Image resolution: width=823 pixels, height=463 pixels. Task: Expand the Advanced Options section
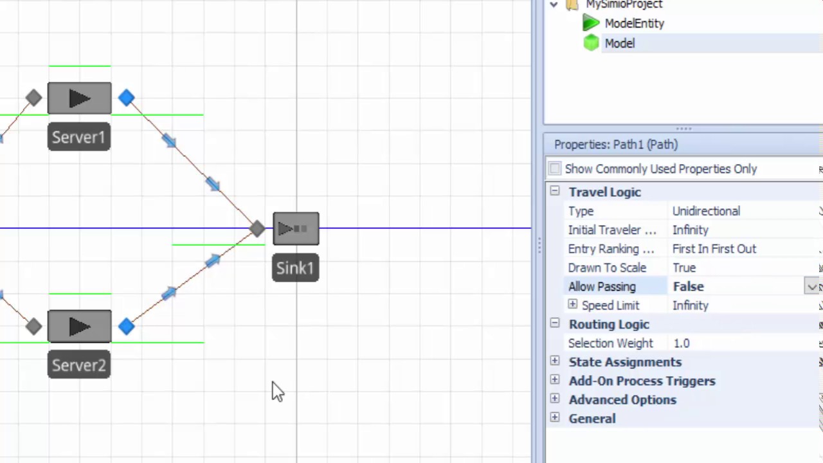tap(555, 399)
